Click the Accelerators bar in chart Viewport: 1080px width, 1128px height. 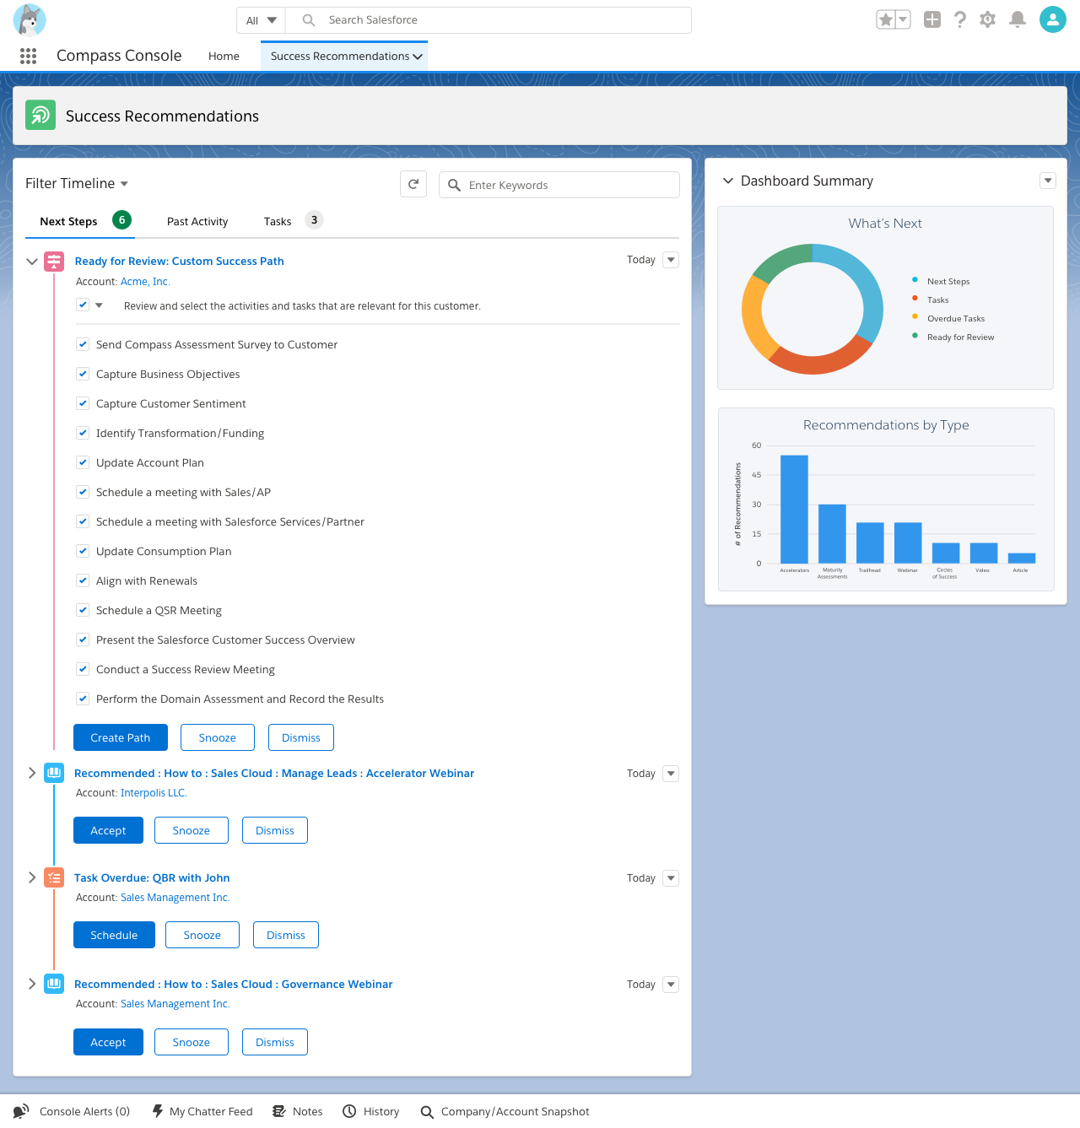point(794,510)
